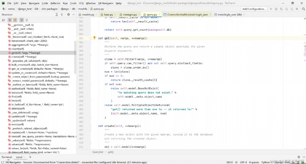Click the Run with Coverage icon
The width and height of the screenshot is (306, 164).
pos(281,9)
